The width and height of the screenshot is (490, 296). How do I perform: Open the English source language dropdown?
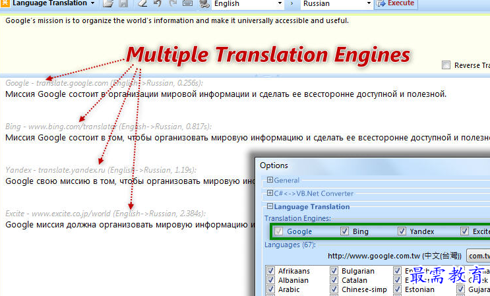click(x=248, y=4)
